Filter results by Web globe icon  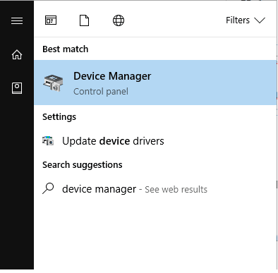[119, 20]
